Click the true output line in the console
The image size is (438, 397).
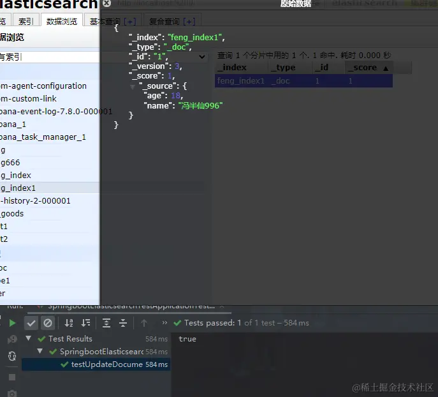187,339
